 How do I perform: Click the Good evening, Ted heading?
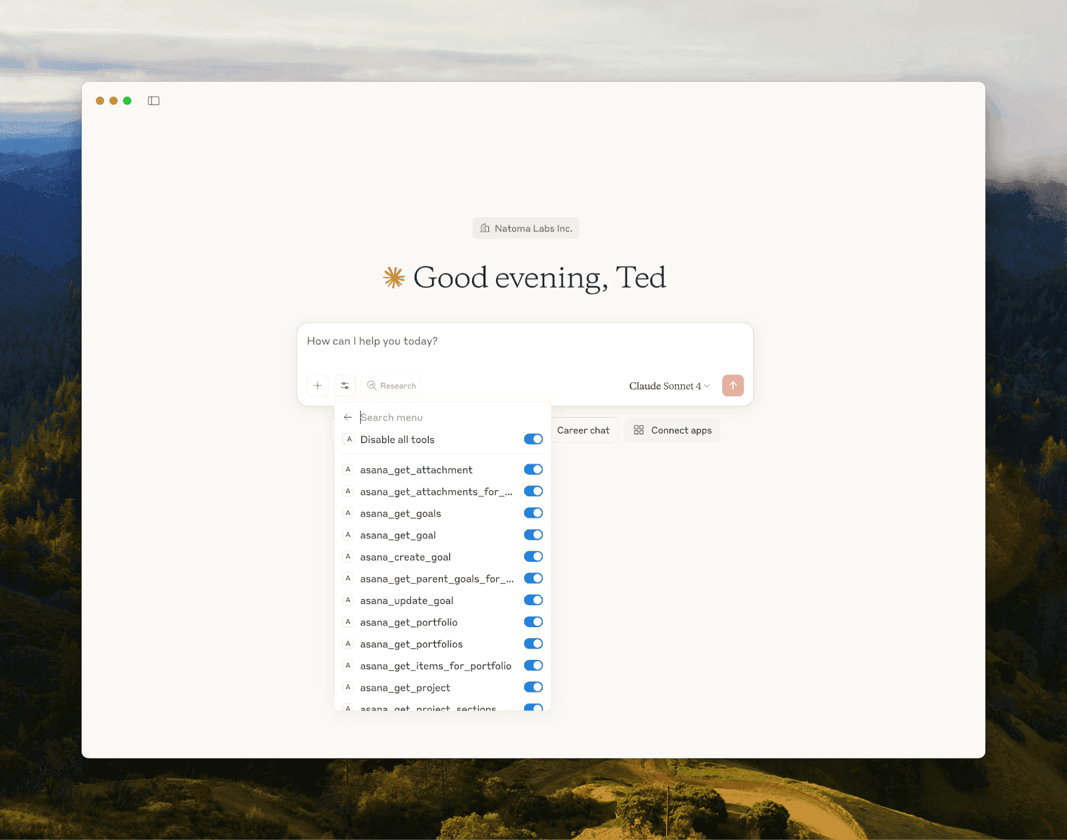pyautogui.click(x=540, y=278)
